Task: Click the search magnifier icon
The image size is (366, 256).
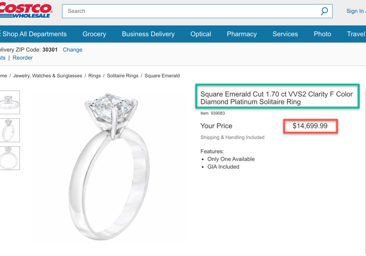Action: point(324,11)
